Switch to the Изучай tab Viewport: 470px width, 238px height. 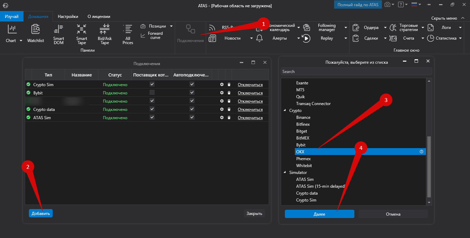(x=12, y=17)
